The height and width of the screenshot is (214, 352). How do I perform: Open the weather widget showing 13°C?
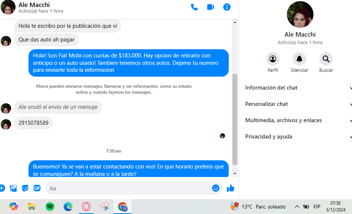(258, 207)
